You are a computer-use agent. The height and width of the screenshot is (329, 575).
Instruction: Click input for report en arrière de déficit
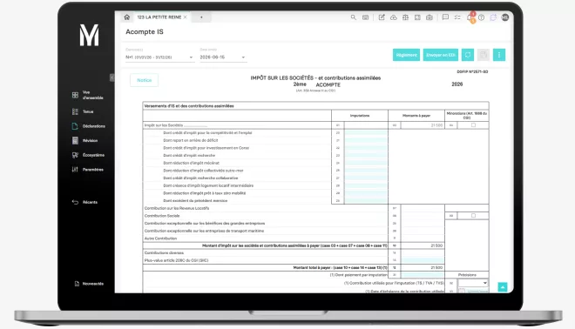366,140
